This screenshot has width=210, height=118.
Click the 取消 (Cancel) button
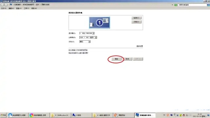point(127,59)
